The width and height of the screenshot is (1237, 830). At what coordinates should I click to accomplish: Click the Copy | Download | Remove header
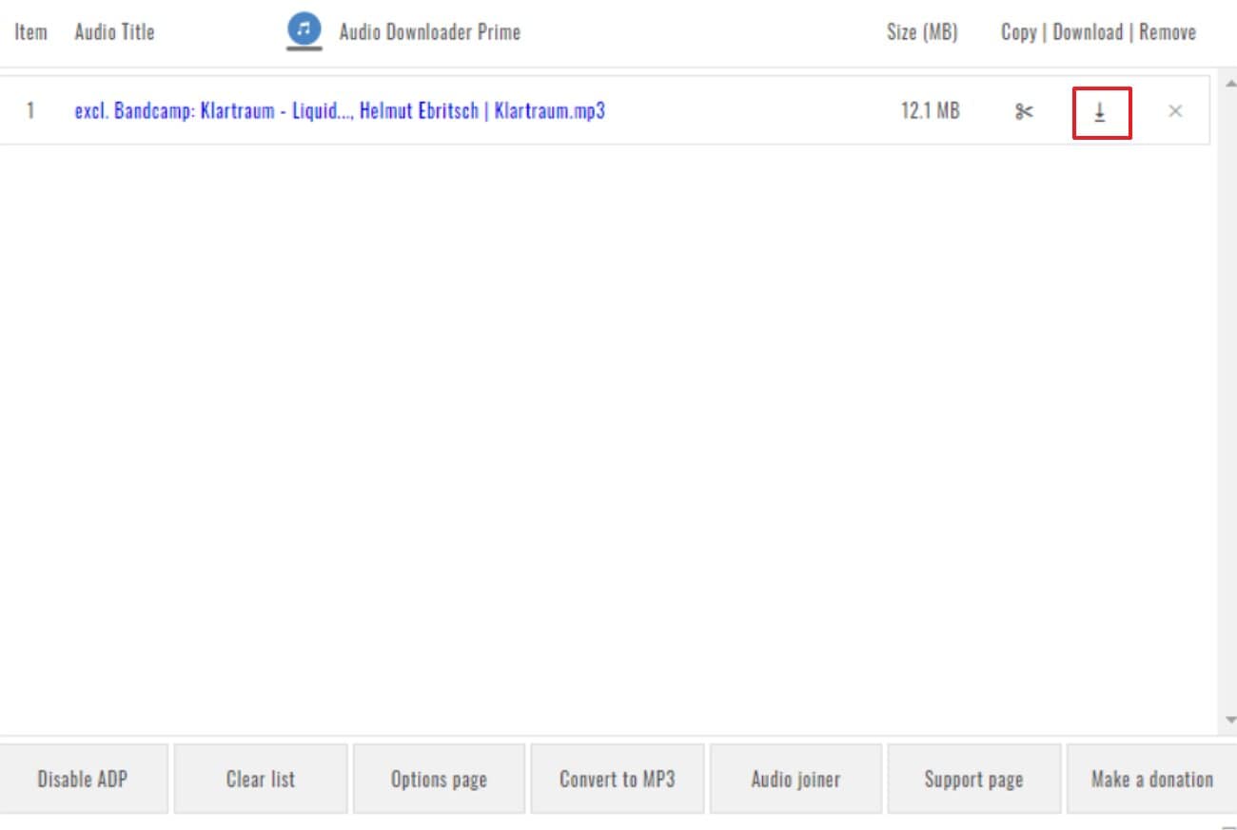[x=1098, y=32]
